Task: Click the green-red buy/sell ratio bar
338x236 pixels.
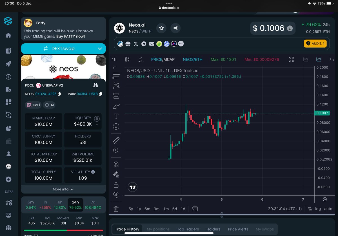Action: point(63,230)
